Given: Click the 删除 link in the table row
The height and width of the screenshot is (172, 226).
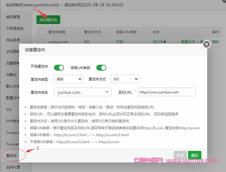Looking at the screenshot, I should coord(215,42).
